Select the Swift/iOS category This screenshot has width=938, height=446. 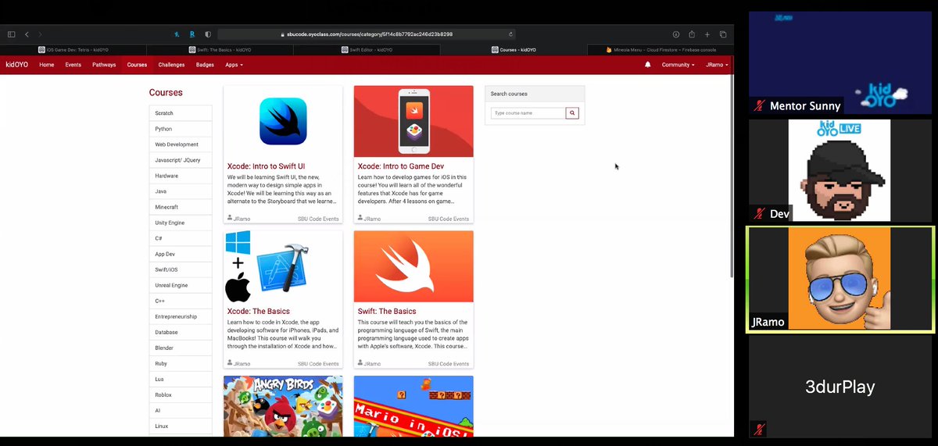[x=181, y=269]
